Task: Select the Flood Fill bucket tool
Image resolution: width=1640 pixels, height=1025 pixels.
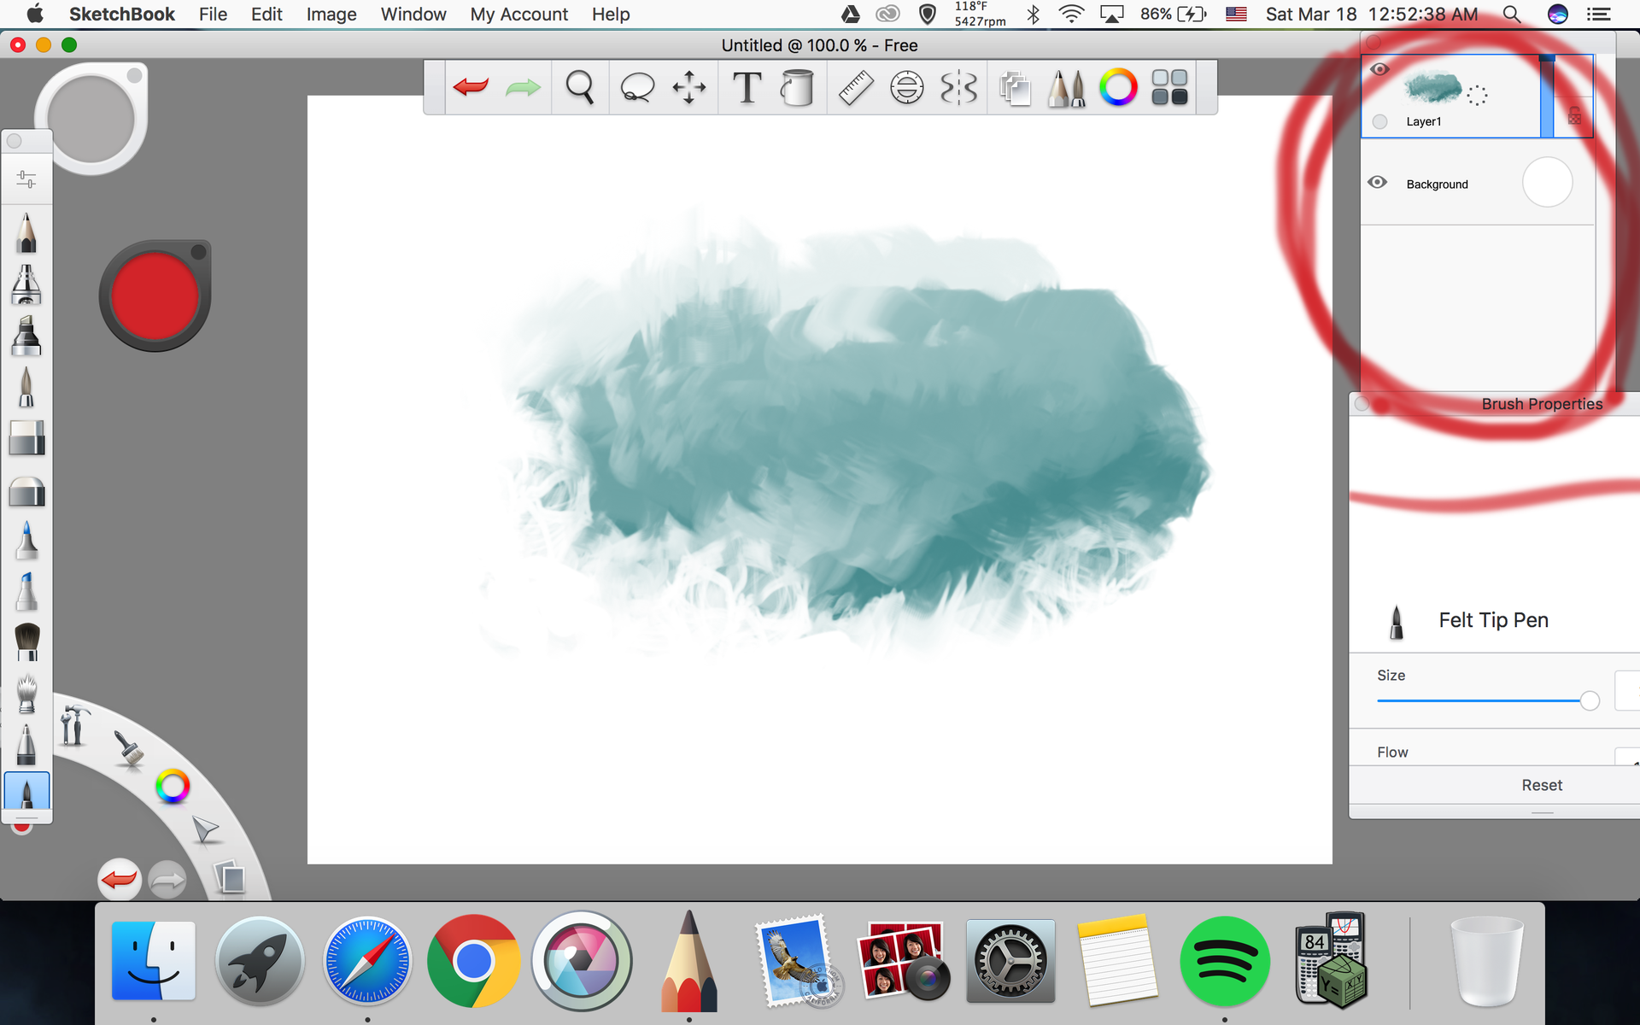Action: tap(798, 87)
